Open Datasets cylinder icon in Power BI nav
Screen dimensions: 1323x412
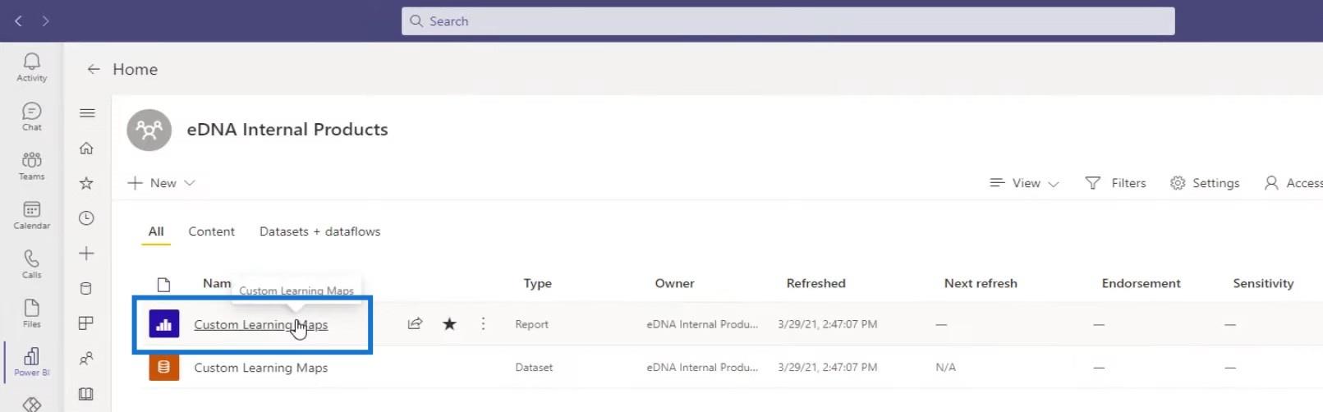point(85,288)
